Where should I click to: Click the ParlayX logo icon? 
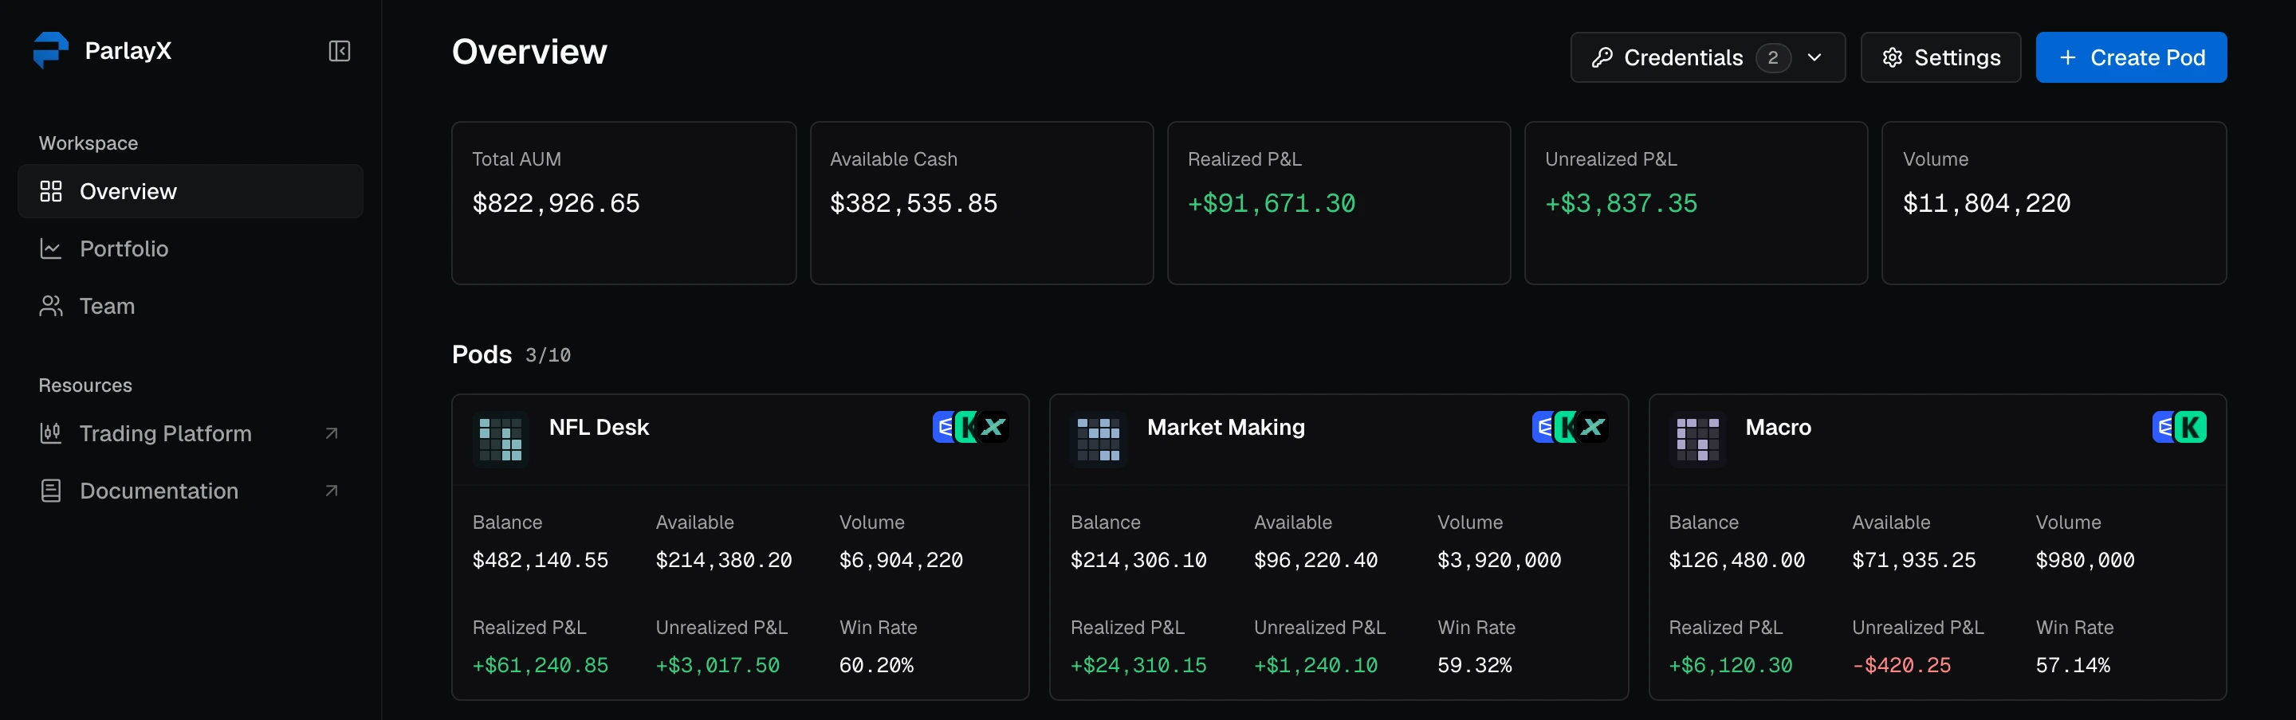pos(51,51)
